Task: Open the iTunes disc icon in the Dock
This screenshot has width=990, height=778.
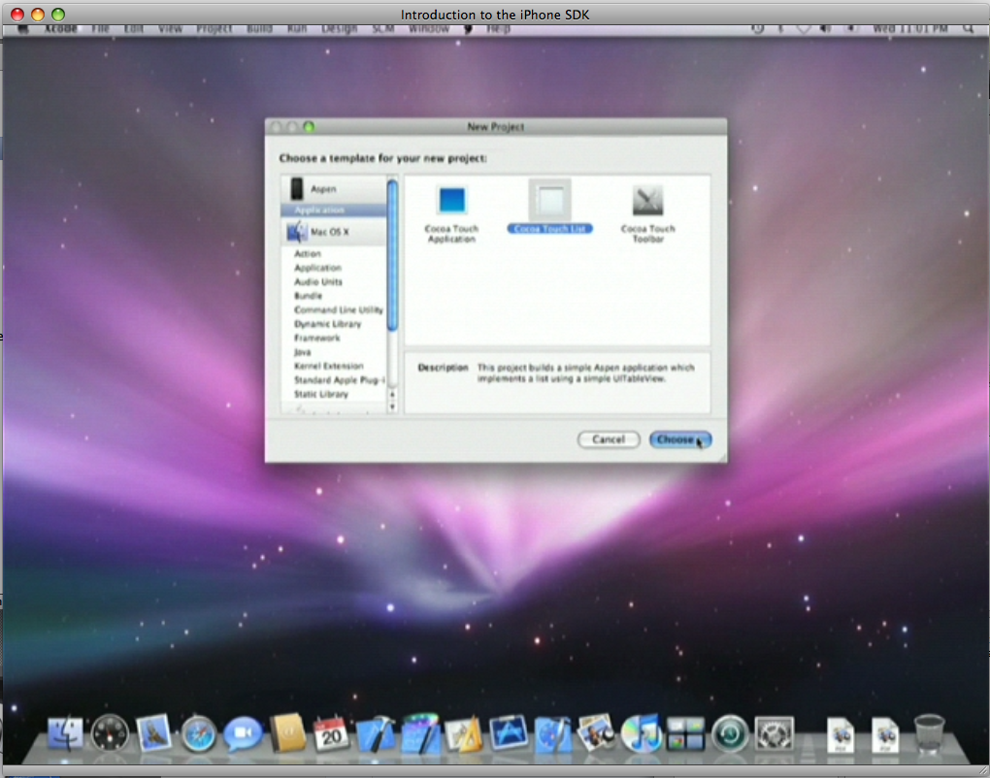Action: tap(641, 733)
